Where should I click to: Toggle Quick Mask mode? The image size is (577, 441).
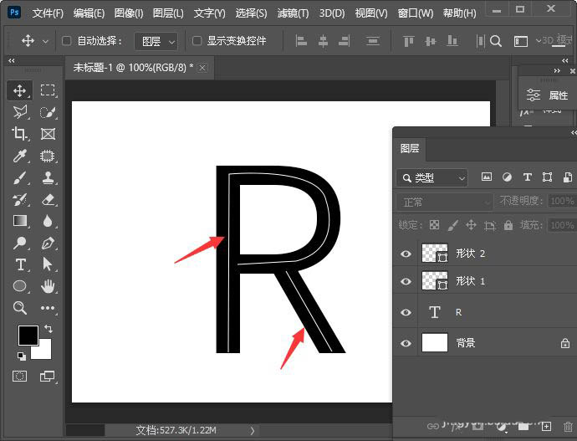click(x=19, y=377)
